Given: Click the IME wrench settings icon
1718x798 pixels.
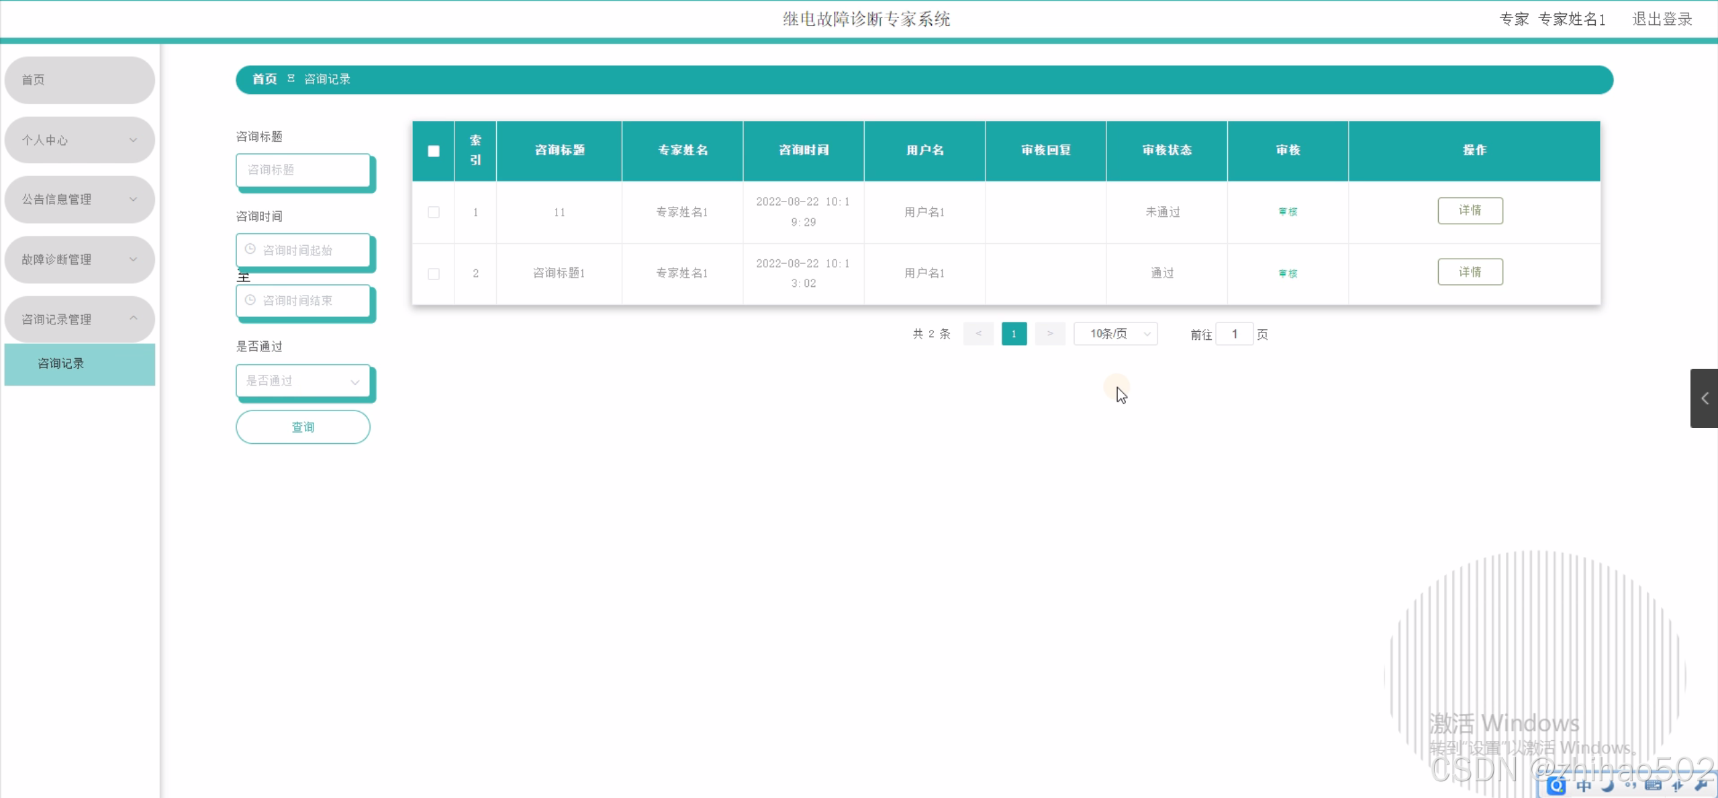Looking at the screenshot, I should tap(1702, 785).
